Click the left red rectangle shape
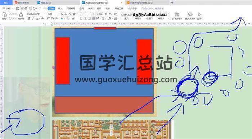 63,61
